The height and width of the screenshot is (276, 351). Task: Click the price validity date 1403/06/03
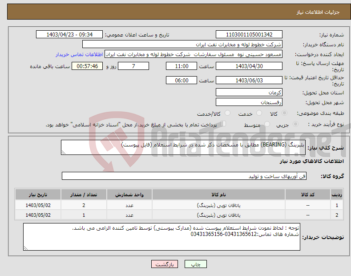point(249,80)
